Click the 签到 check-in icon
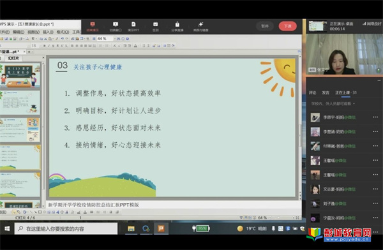Viewport: 383px width, 250px height. [x=156, y=26]
